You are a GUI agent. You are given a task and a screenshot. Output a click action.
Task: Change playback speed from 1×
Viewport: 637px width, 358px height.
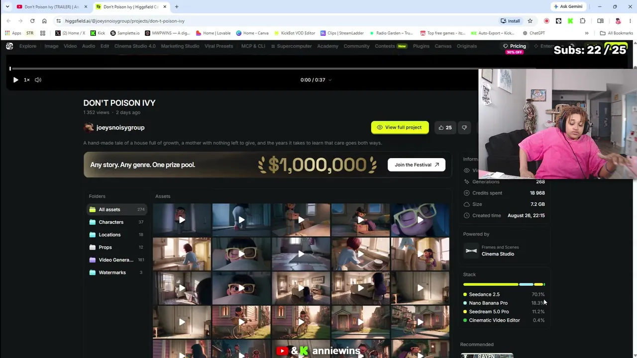pyautogui.click(x=27, y=80)
